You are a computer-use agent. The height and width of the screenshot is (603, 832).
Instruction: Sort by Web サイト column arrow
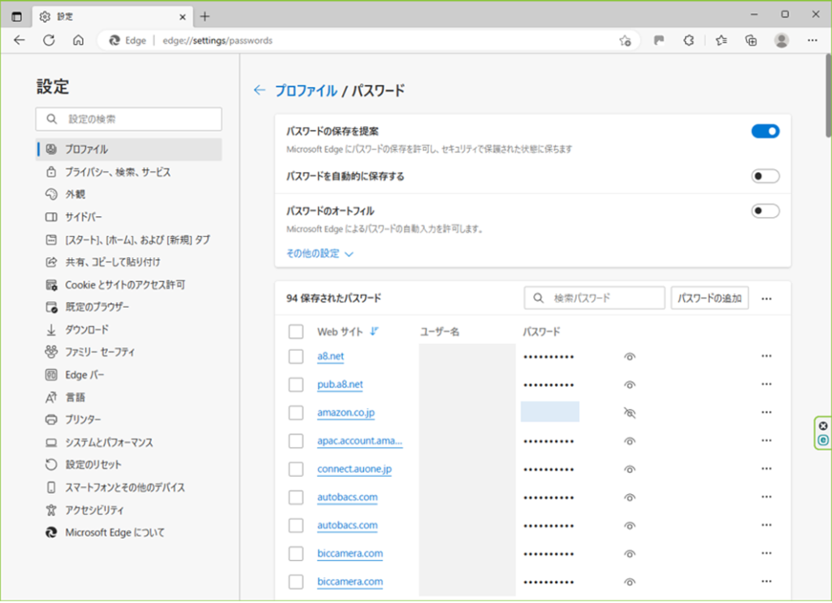(x=374, y=332)
